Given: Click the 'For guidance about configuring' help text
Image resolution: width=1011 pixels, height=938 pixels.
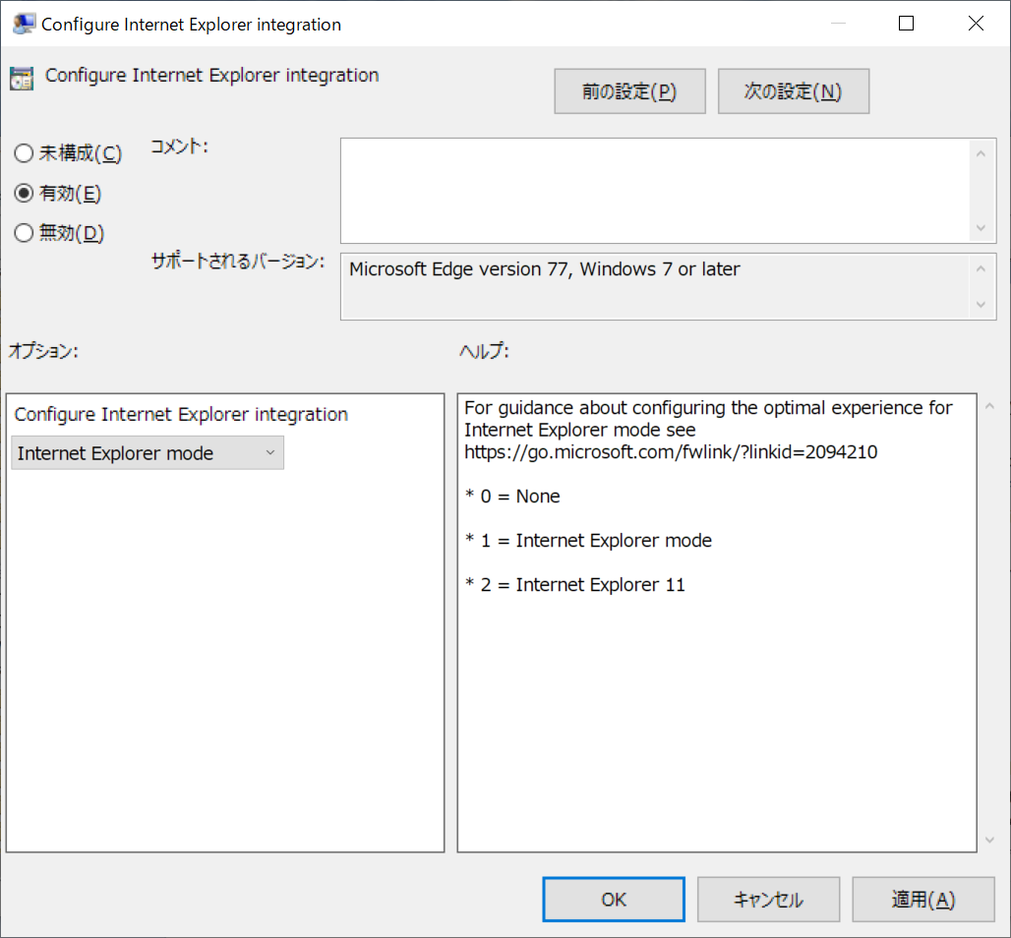Looking at the screenshot, I should (708, 407).
